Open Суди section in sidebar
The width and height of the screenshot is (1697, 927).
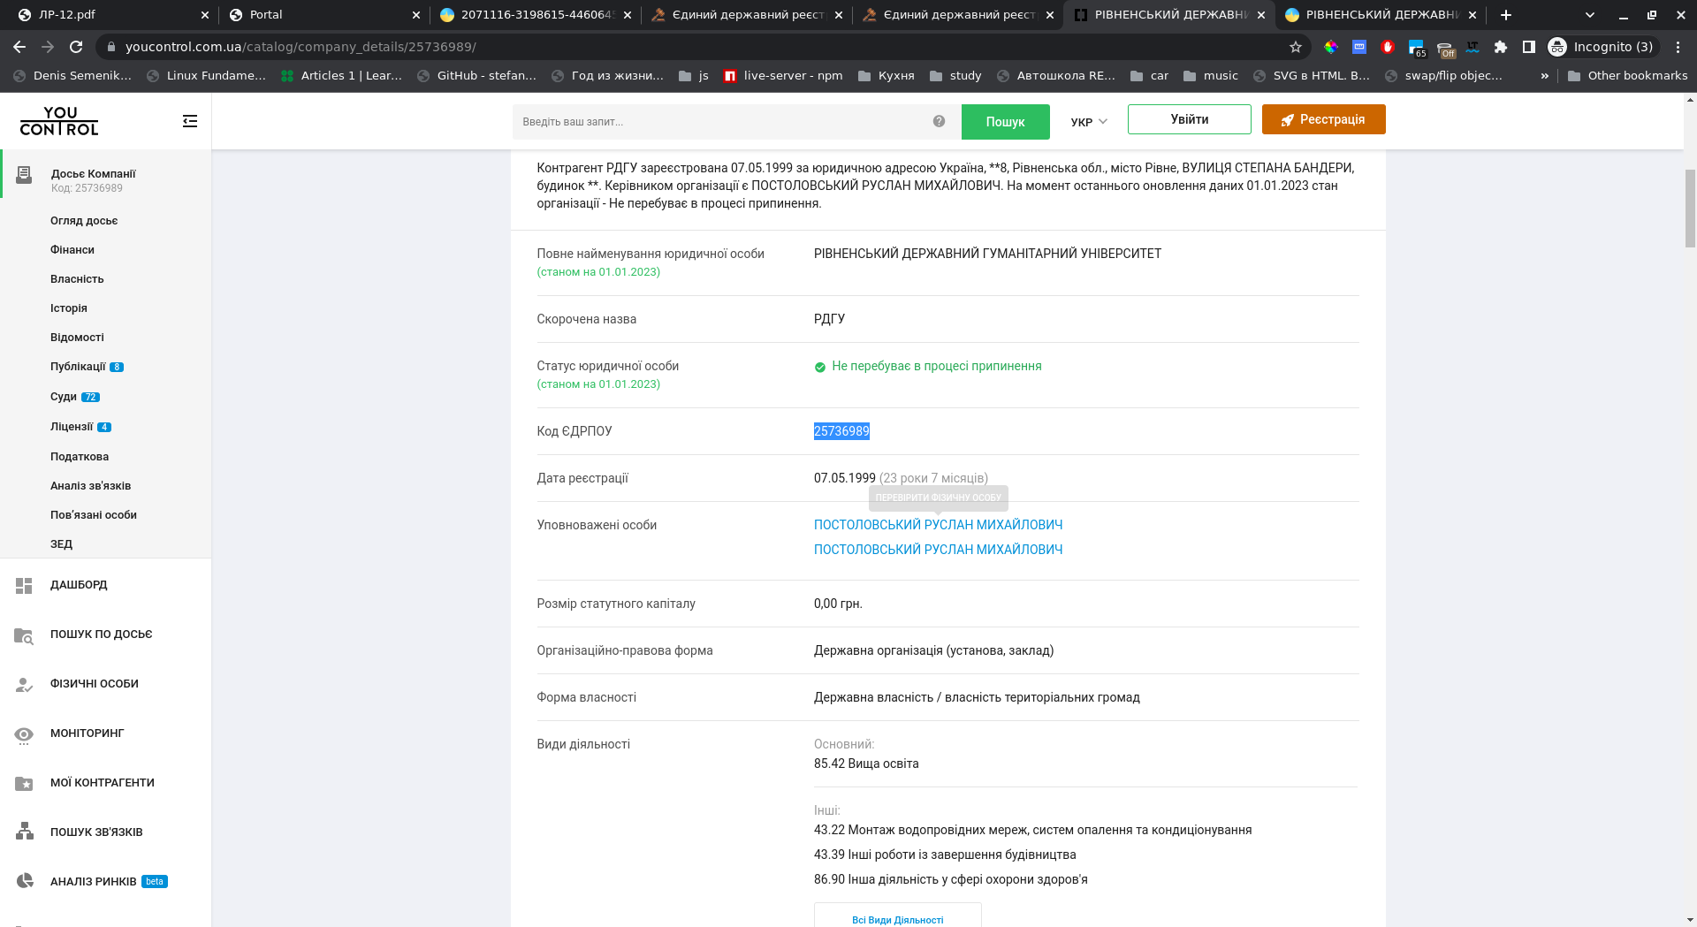pyautogui.click(x=64, y=397)
